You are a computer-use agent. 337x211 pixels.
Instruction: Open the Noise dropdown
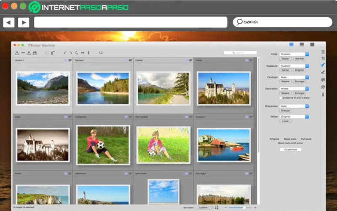tap(294, 116)
